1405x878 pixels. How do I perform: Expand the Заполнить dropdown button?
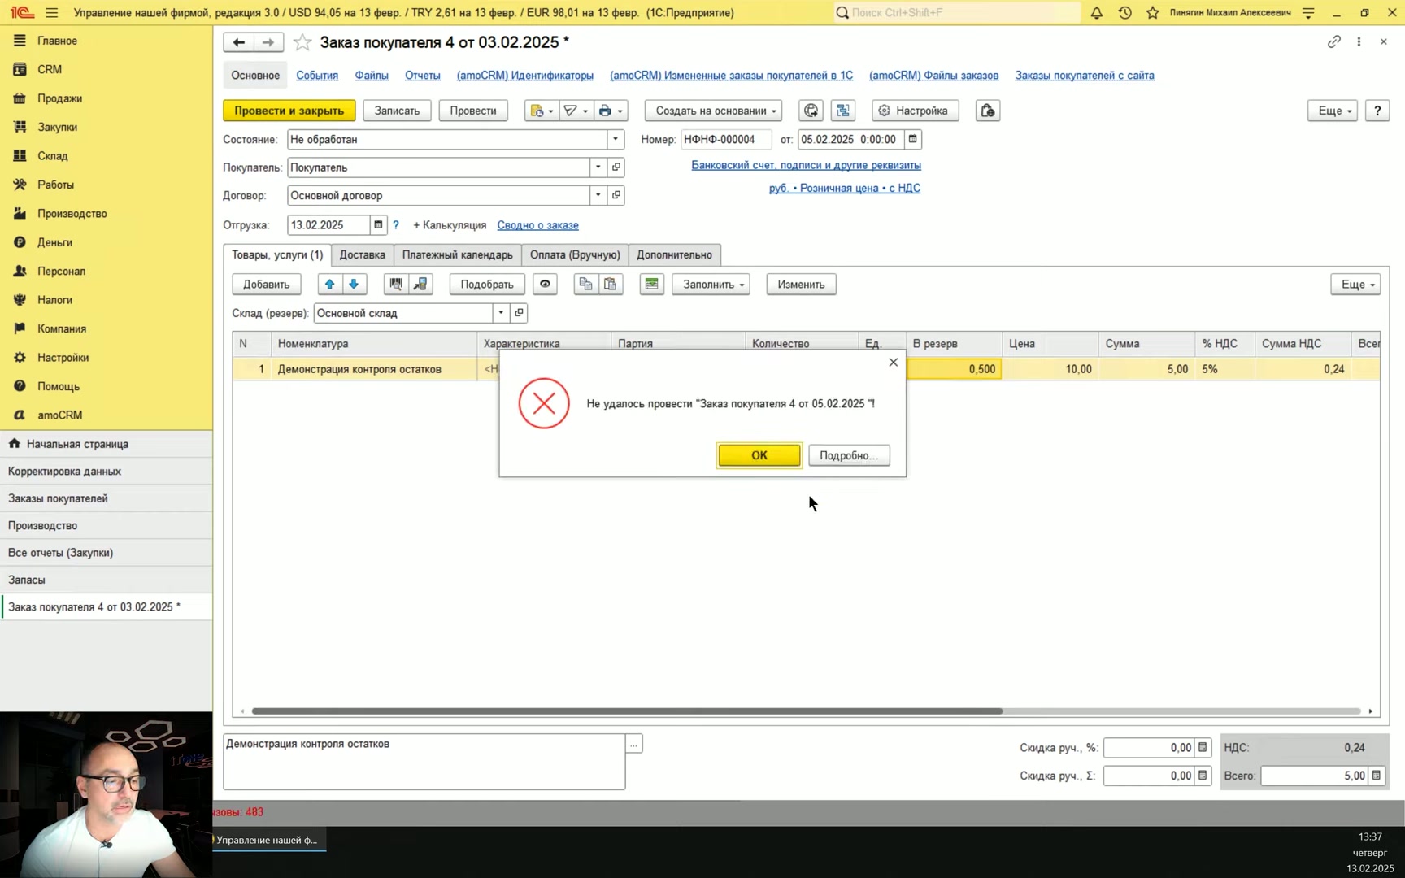click(711, 285)
